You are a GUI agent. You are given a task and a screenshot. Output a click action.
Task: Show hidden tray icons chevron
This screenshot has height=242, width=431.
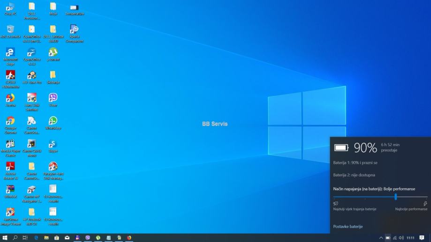pos(381,238)
